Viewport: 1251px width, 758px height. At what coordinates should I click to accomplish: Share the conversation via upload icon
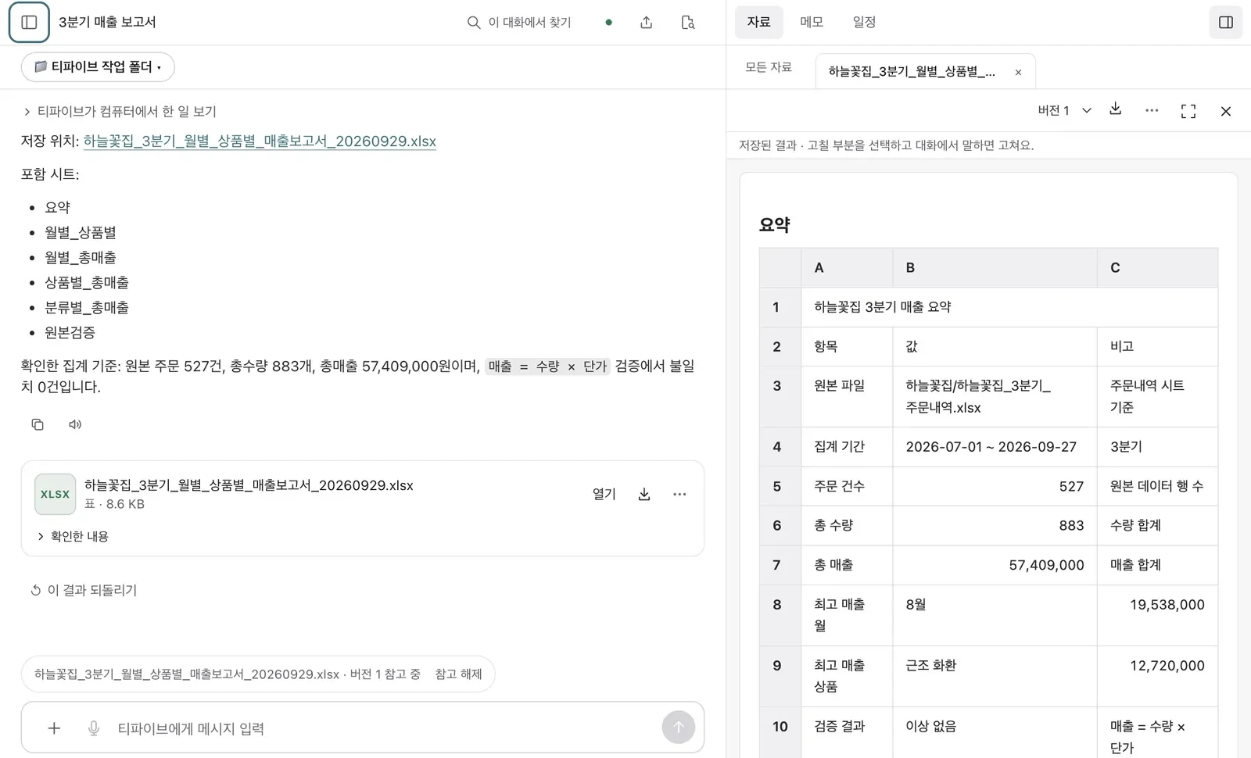tap(646, 23)
